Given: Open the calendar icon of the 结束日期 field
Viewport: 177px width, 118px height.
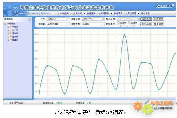Looking at the screenshot, I should 138,19.
